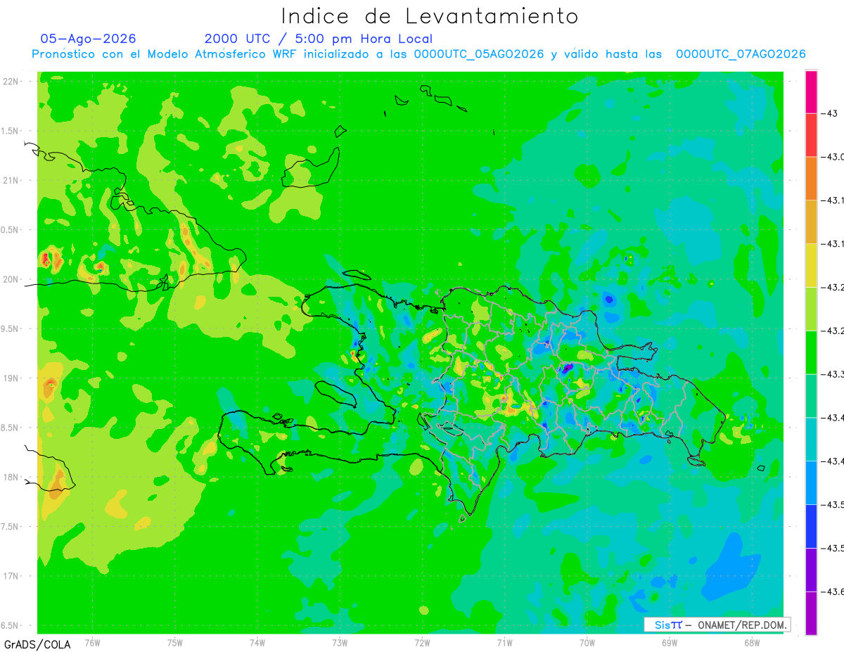Viewport: 844px width, 652px height.
Task: Click the "-43.0" legend value
Action: (832, 157)
